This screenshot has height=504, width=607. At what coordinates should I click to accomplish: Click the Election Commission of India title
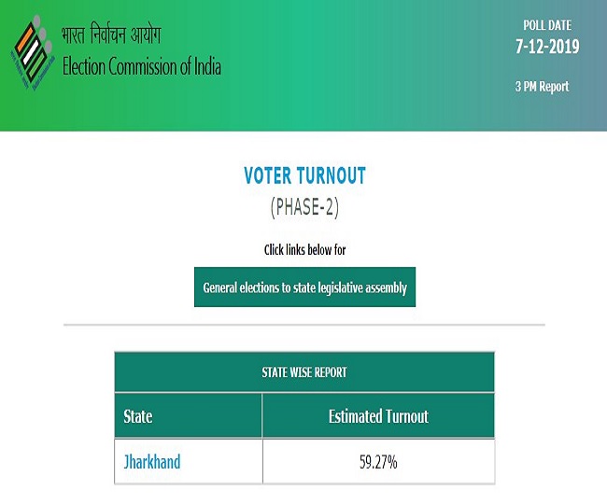[141, 67]
